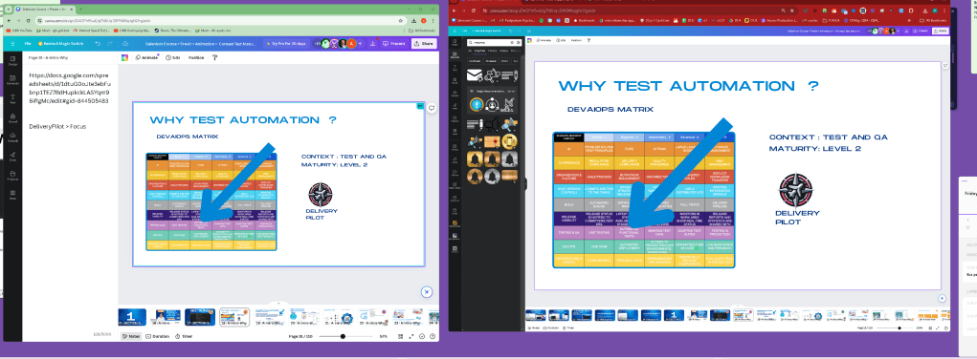Open main menu hamburger in left Canva window
Screen dimensions: 977x359
(x=11, y=44)
